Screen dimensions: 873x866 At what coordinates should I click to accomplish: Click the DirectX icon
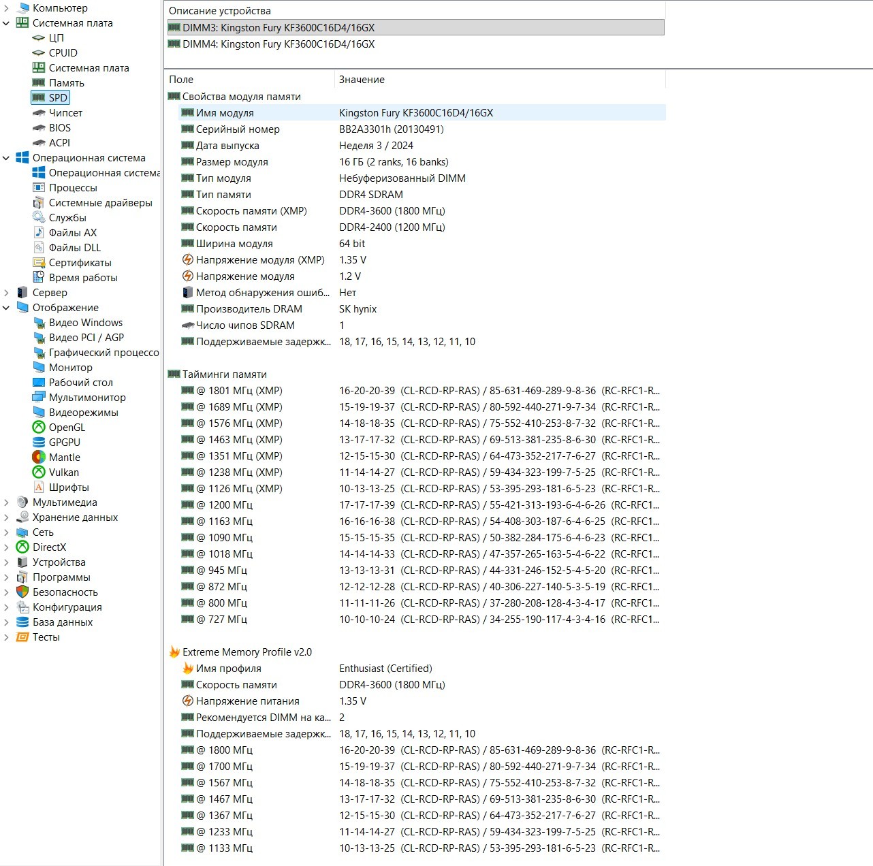[x=22, y=547]
